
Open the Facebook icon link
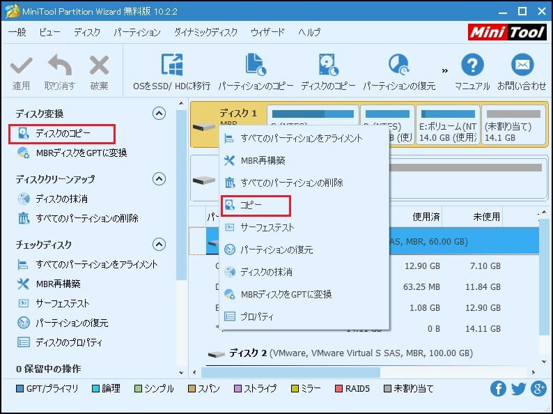pyautogui.click(x=498, y=389)
